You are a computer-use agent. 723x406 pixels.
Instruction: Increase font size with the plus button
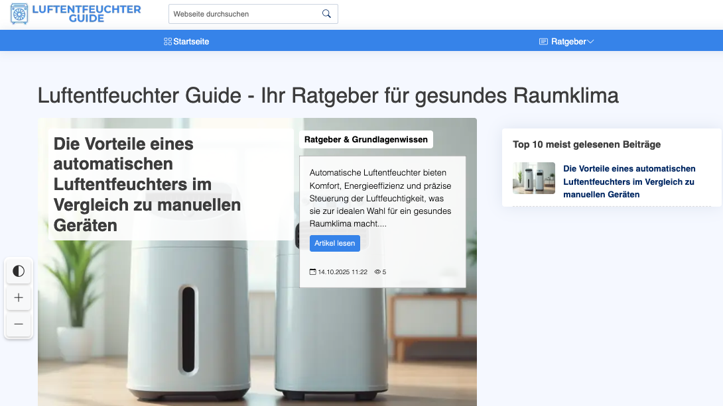tap(19, 298)
